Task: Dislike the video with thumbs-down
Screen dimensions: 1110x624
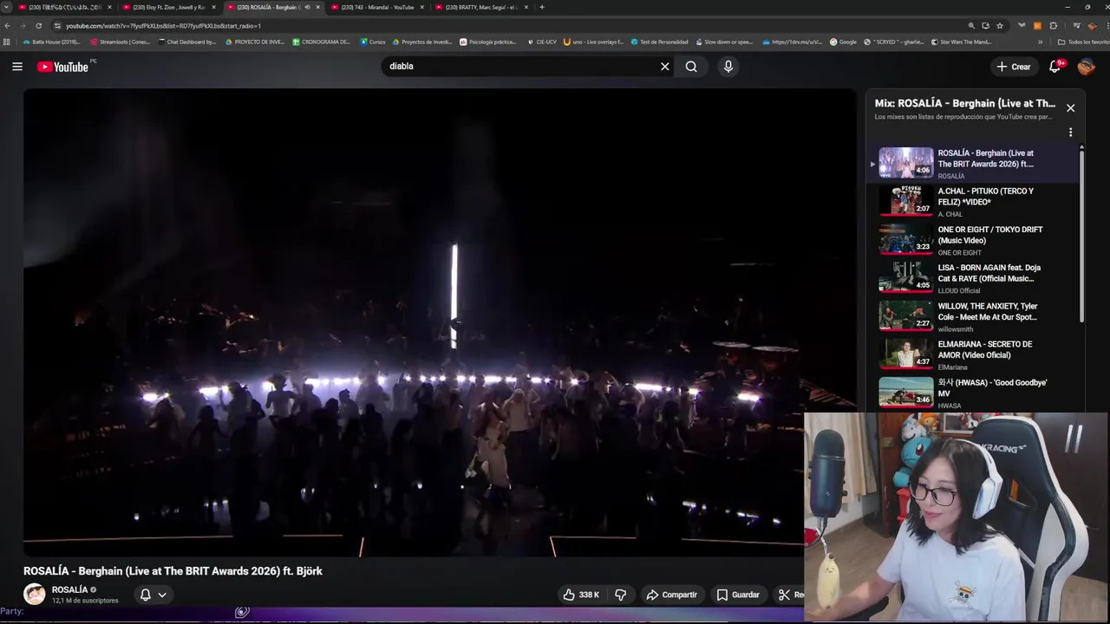Action: tap(620, 595)
